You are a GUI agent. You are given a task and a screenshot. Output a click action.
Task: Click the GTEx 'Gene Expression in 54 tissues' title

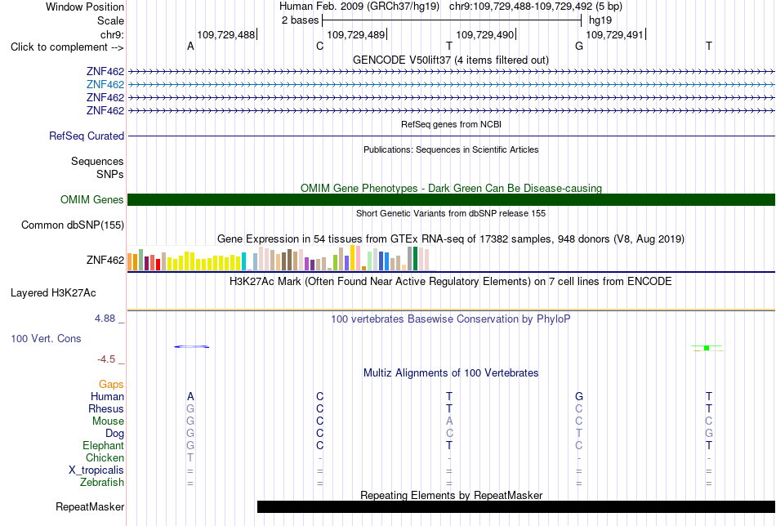pyautogui.click(x=451, y=239)
